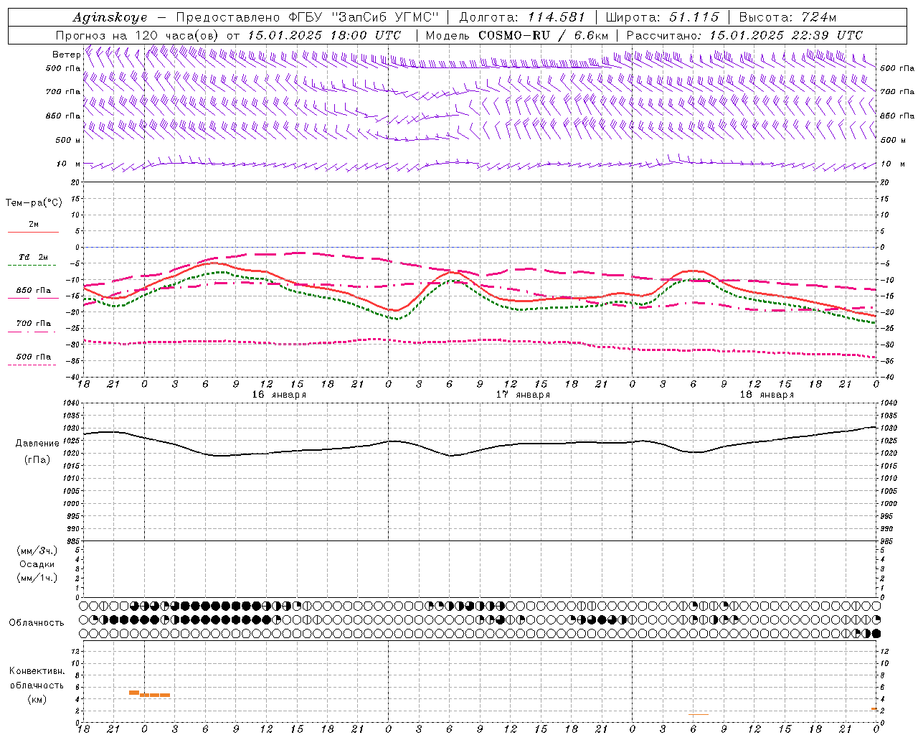
Task: Click the 700 гПа temperature legend entry
Action: click(x=34, y=324)
